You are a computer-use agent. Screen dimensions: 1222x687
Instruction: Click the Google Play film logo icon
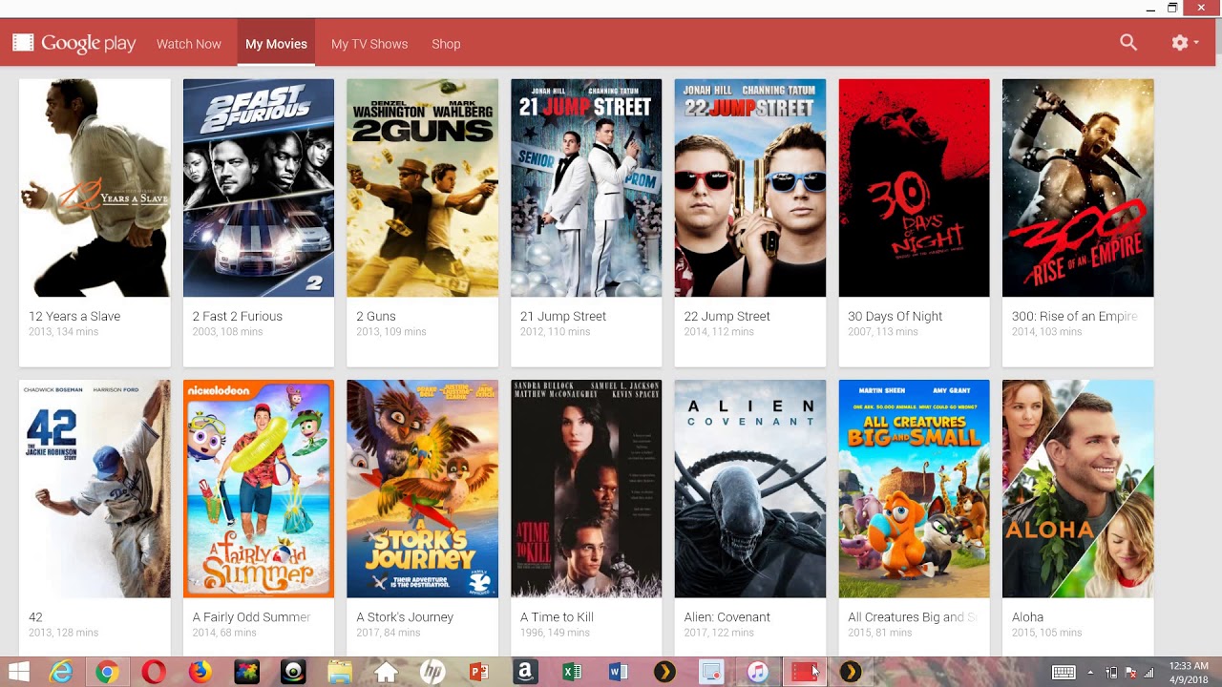[x=23, y=43]
